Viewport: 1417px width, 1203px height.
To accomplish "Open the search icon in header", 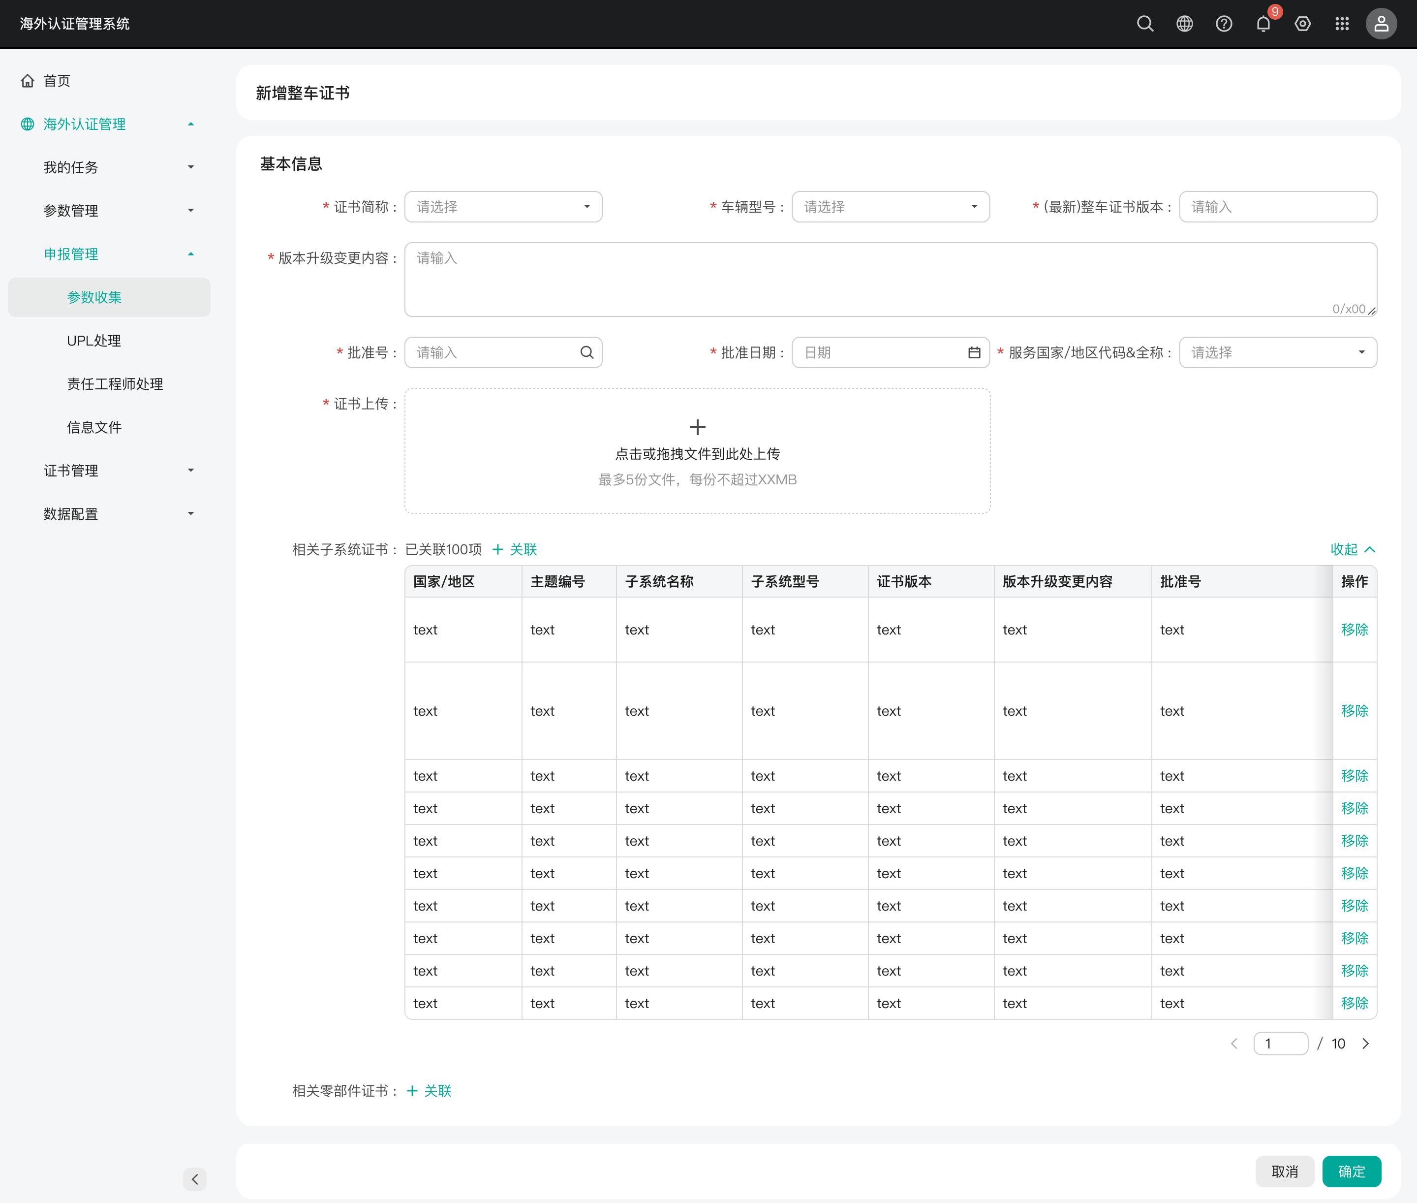I will tap(1145, 24).
